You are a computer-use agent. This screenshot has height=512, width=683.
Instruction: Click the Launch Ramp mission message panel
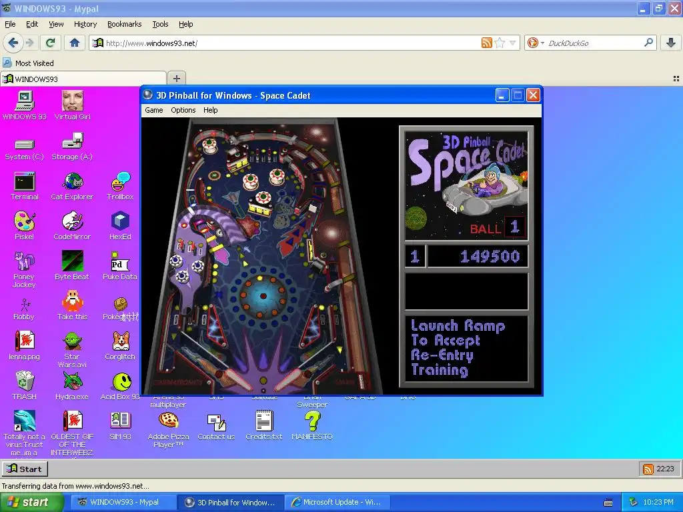tap(466, 348)
